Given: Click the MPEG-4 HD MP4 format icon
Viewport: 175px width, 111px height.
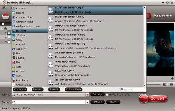Looking at the screenshot, I should pyautogui.click(x=51, y=29).
